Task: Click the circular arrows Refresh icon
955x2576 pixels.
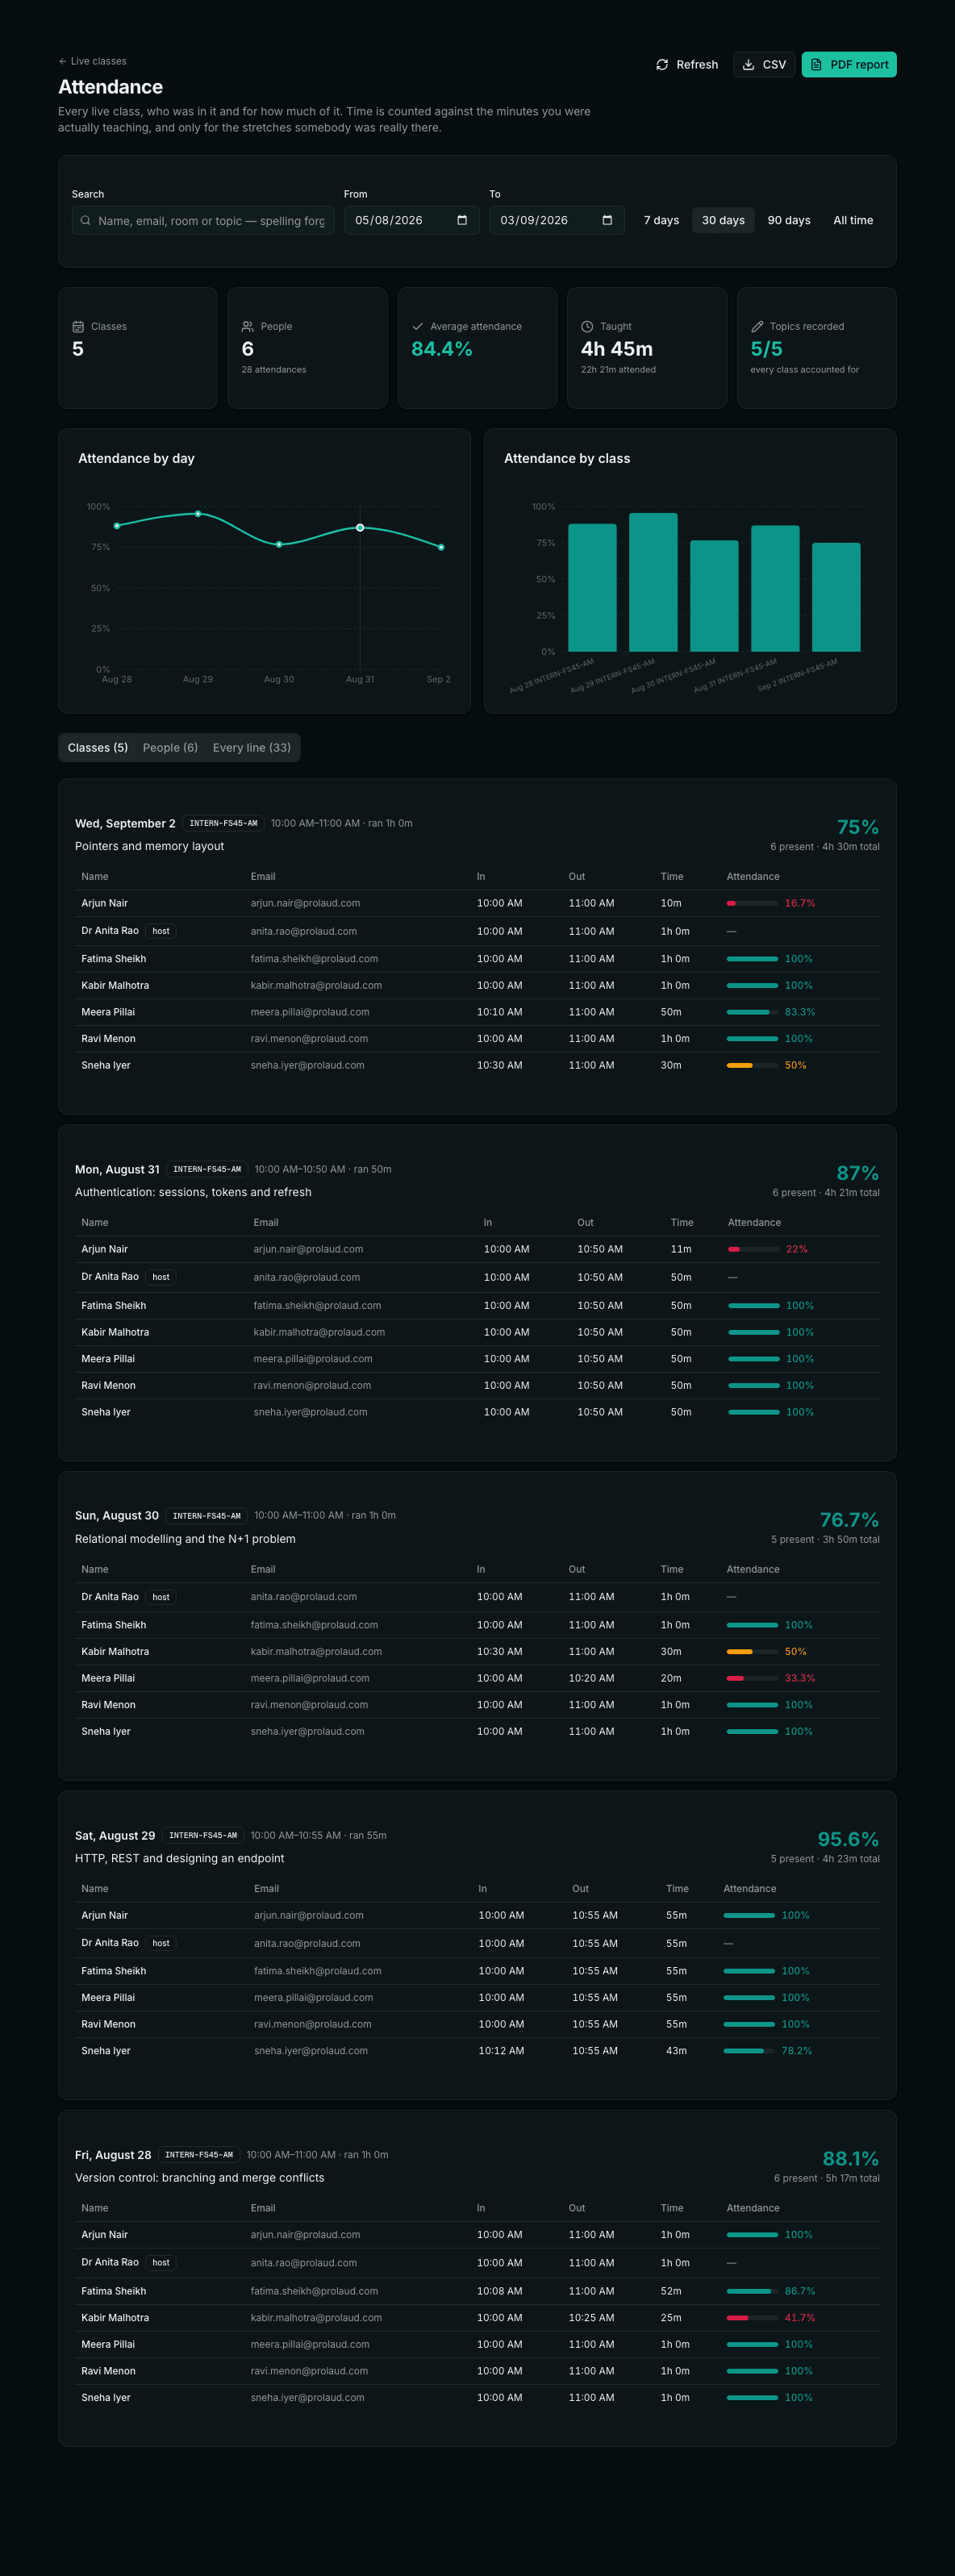Action: tap(662, 65)
